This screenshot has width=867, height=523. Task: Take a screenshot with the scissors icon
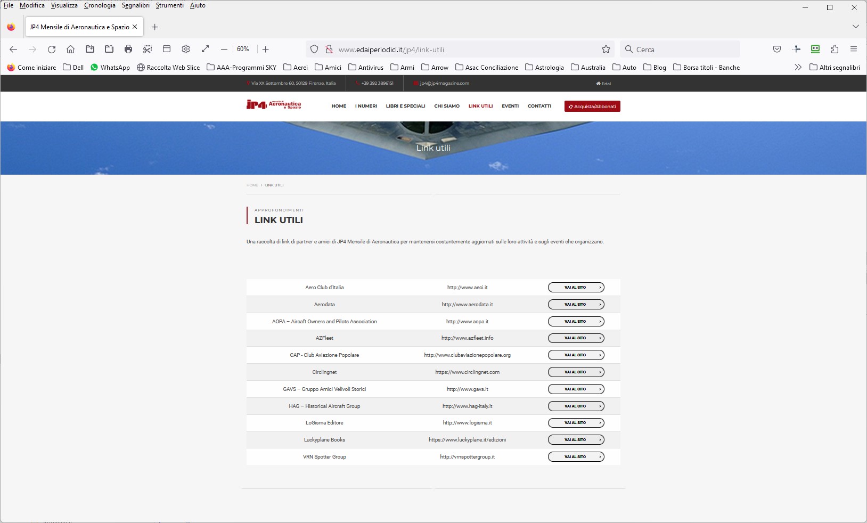click(148, 49)
